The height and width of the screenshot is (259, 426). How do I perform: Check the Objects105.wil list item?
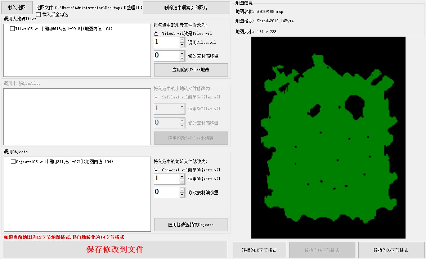tap(13, 162)
